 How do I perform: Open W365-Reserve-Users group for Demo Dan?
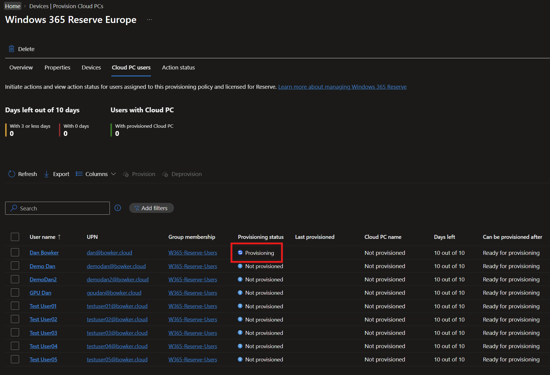193,266
